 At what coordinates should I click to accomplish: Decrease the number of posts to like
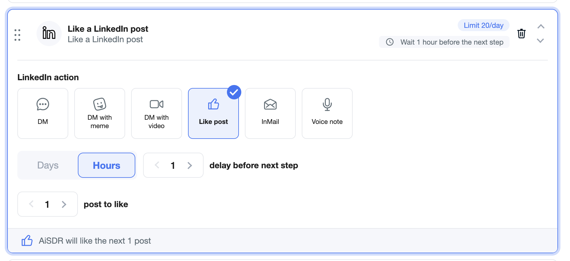(x=31, y=204)
